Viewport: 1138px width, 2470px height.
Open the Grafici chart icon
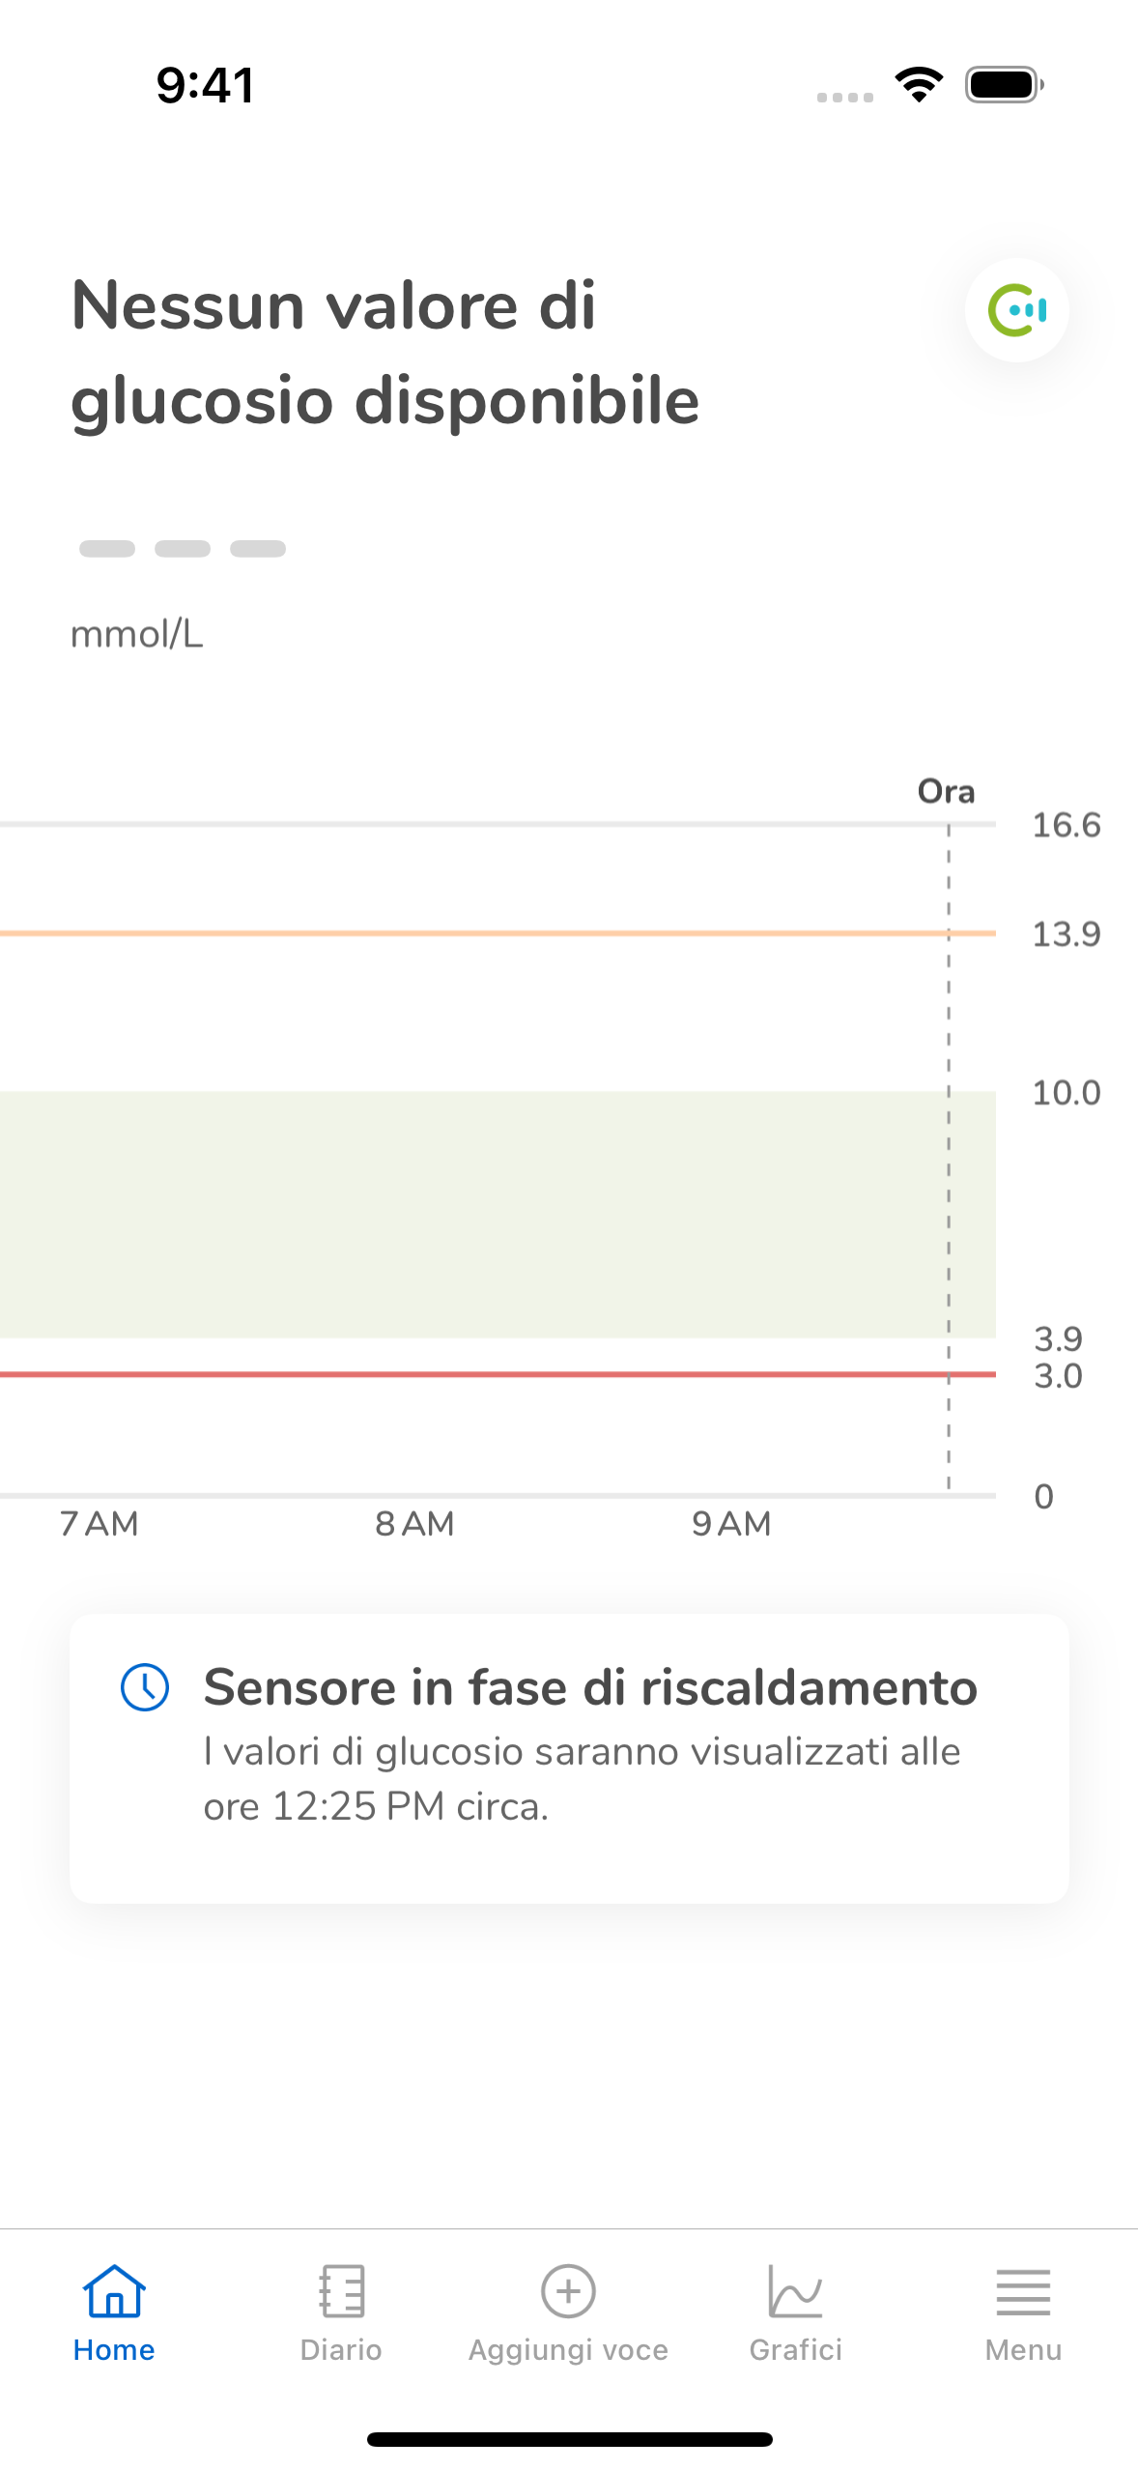pyautogui.click(x=796, y=2291)
